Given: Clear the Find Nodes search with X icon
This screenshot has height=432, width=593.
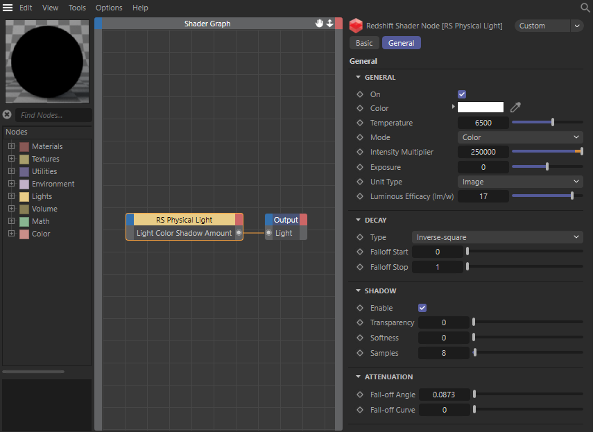Looking at the screenshot, I should pyautogui.click(x=7, y=115).
